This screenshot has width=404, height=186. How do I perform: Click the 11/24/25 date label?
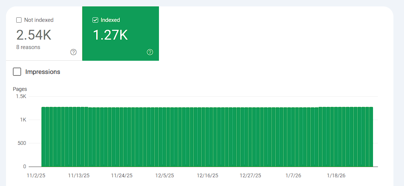click(x=122, y=175)
